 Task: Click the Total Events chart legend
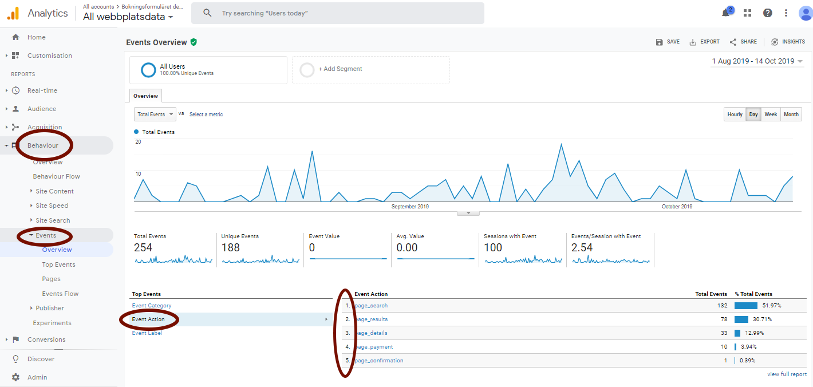point(155,132)
